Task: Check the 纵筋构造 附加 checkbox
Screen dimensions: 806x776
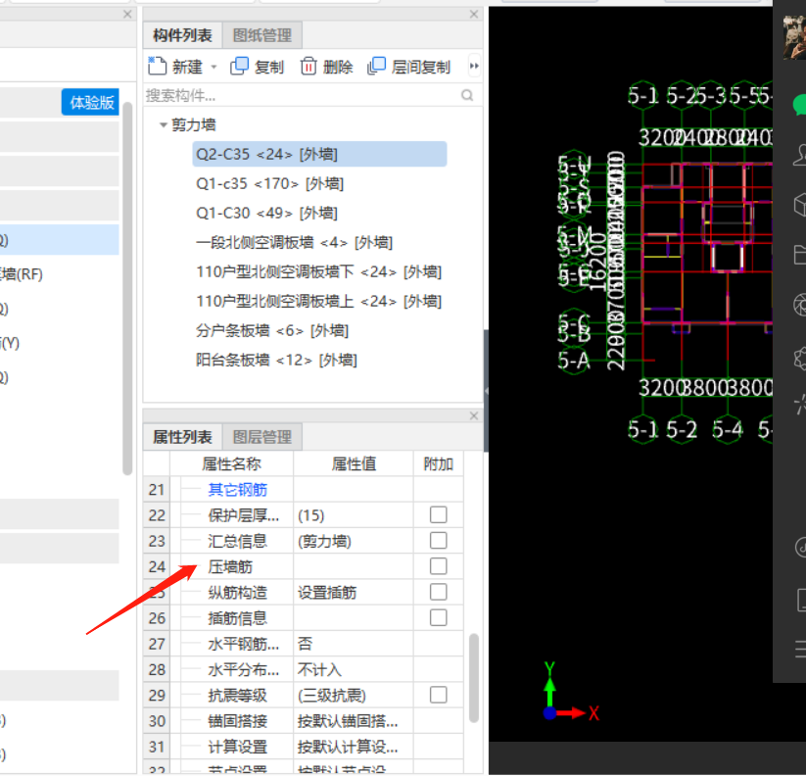Action: [438, 592]
